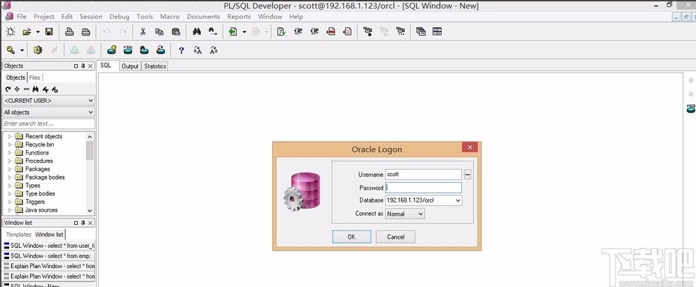The width and height of the screenshot is (696, 287).
Task: Click the Copy icon in the toolbar
Action: 159,31
